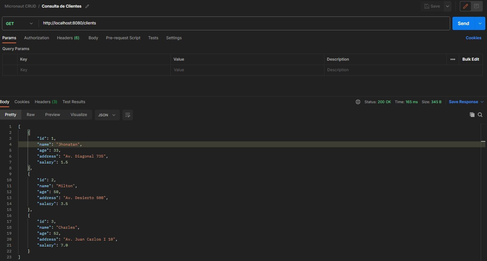Click the salary value 3.5
487x261 pixels.
tap(64, 204)
